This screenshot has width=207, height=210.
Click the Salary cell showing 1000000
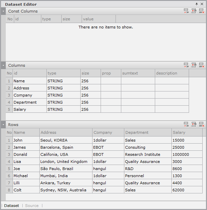pyautogui.click(x=187, y=154)
